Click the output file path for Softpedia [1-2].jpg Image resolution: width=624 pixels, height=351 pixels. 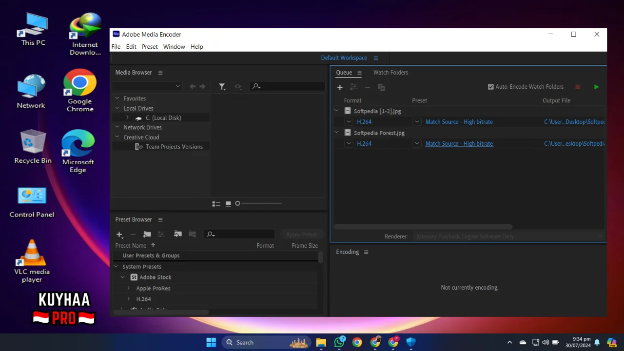(574, 122)
